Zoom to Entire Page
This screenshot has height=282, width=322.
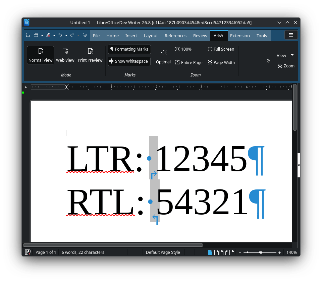pos(189,63)
